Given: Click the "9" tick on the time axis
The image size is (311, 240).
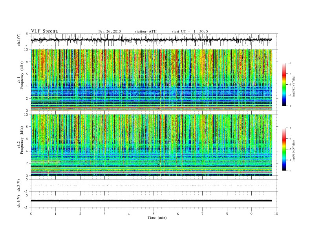Looking at the screenshot, I should 251,214.
